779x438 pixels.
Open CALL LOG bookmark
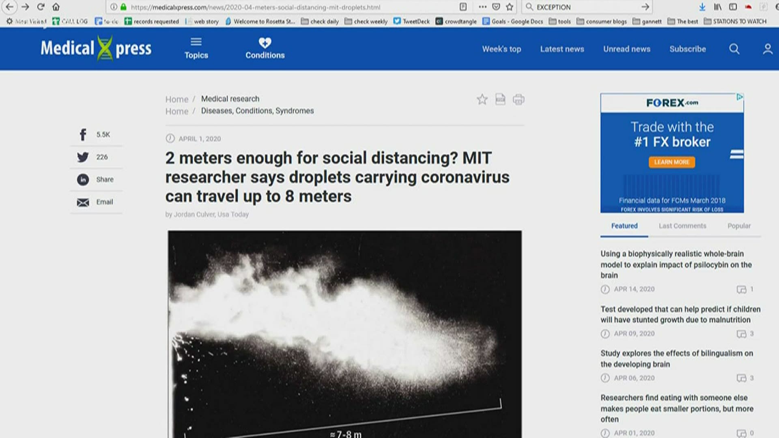pos(70,21)
